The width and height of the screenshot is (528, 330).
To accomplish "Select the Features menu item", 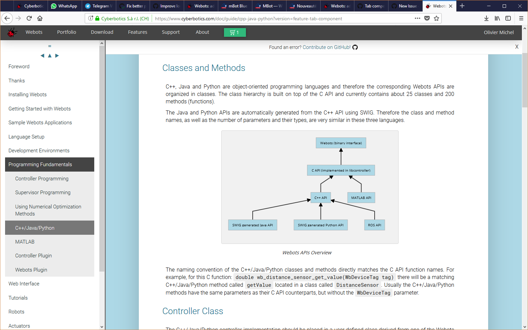I will click(137, 32).
